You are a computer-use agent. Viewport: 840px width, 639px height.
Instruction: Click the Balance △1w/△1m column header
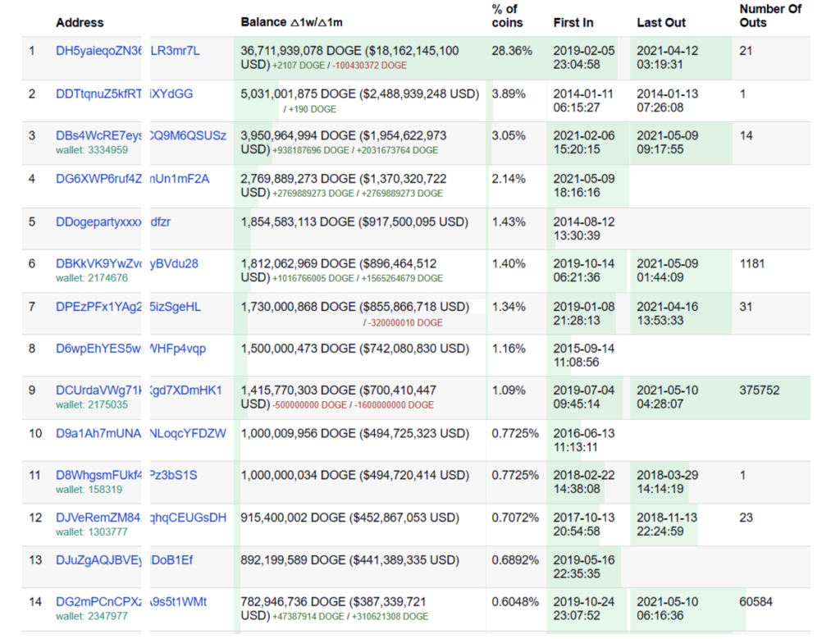tap(291, 22)
